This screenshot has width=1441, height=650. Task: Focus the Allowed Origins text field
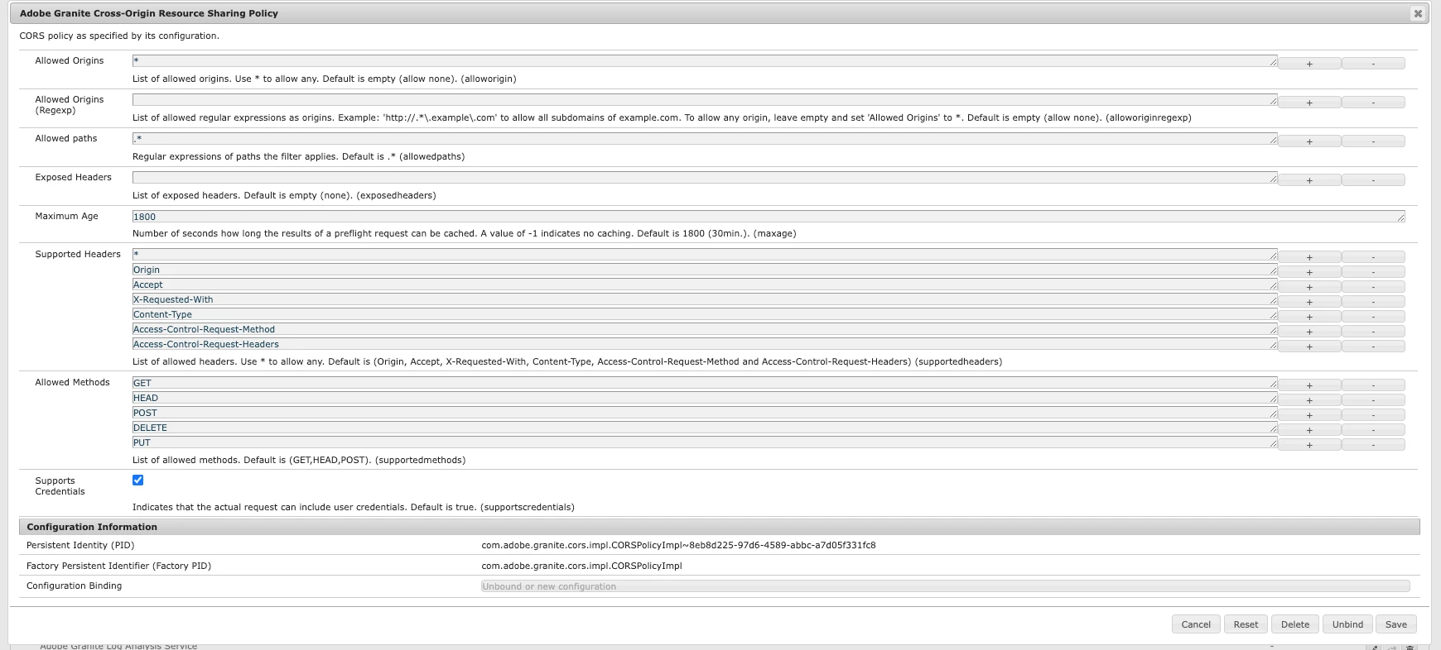point(705,61)
